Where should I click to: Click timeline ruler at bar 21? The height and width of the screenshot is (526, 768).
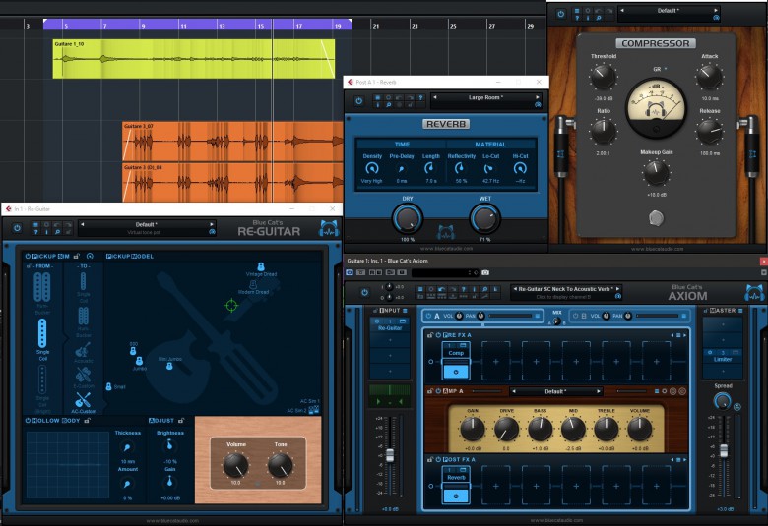[375, 26]
